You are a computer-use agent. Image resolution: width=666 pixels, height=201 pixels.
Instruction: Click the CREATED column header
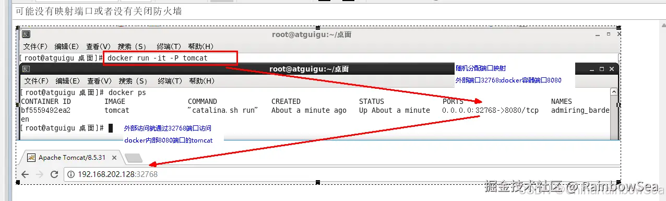pos(286,101)
